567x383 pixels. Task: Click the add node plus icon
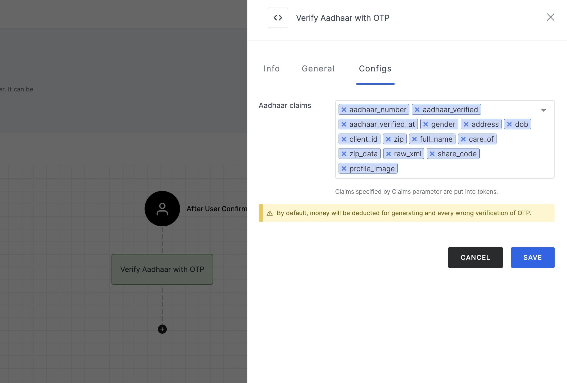coord(162,329)
